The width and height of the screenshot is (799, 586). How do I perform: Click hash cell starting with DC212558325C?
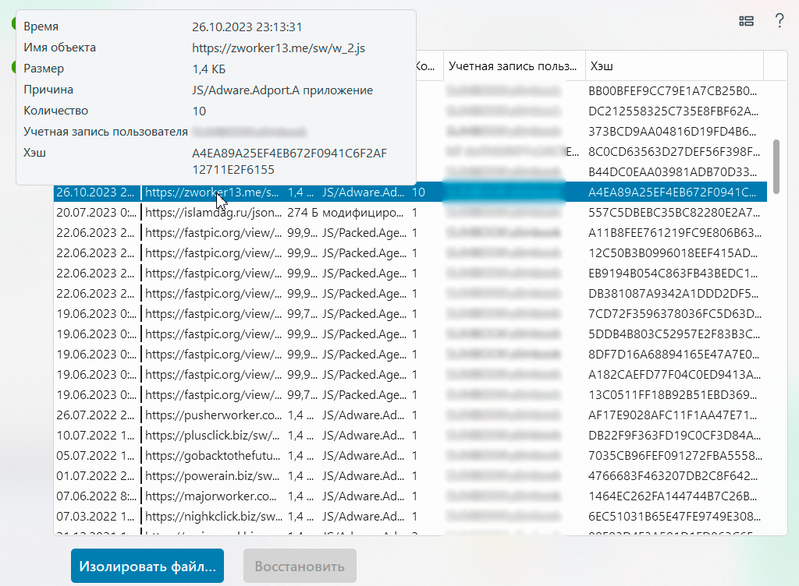671,111
